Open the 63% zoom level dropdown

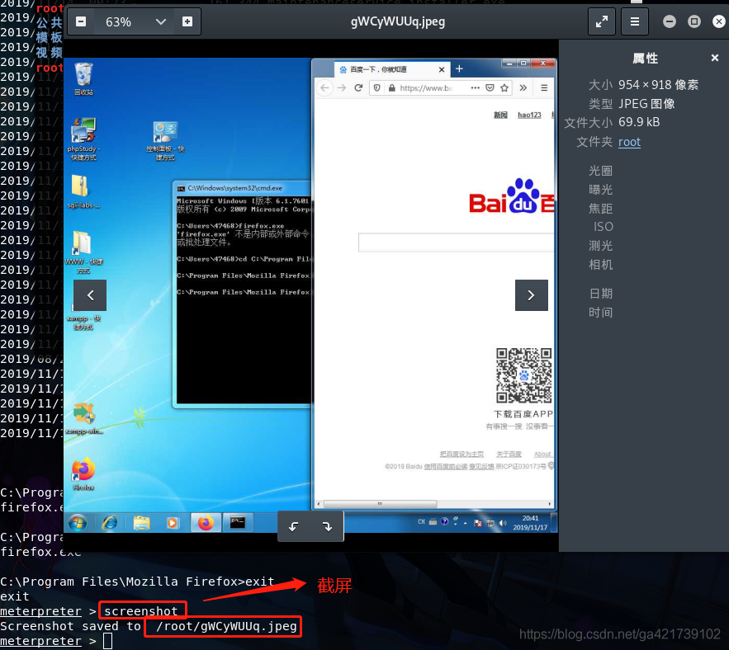tap(160, 21)
